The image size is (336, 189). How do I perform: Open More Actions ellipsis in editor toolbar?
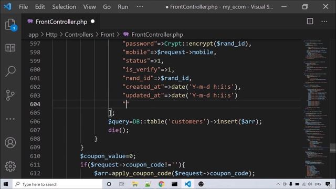[x=324, y=22]
